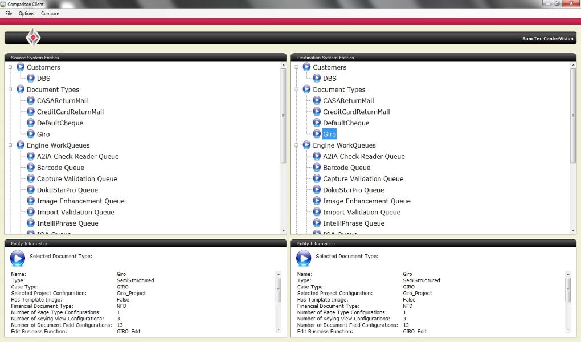This screenshot has height=342, width=581.
Task: Click the Engine WorkQueues icon in the Source tree
Action: click(x=21, y=145)
